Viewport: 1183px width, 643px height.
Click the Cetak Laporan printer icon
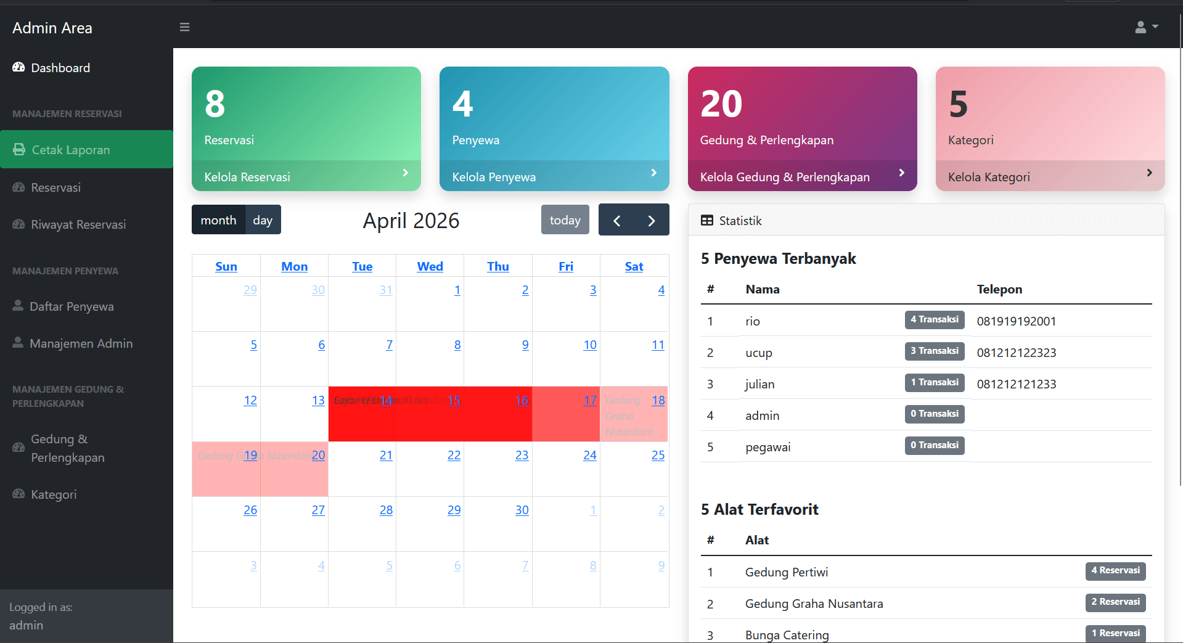[x=19, y=150]
